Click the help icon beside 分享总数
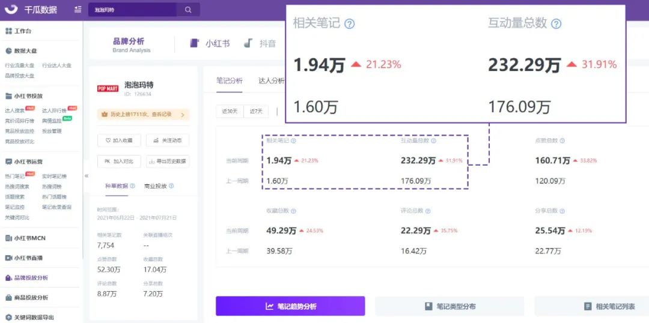The width and height of the screenshot is (649, 323). coord(562,211)
